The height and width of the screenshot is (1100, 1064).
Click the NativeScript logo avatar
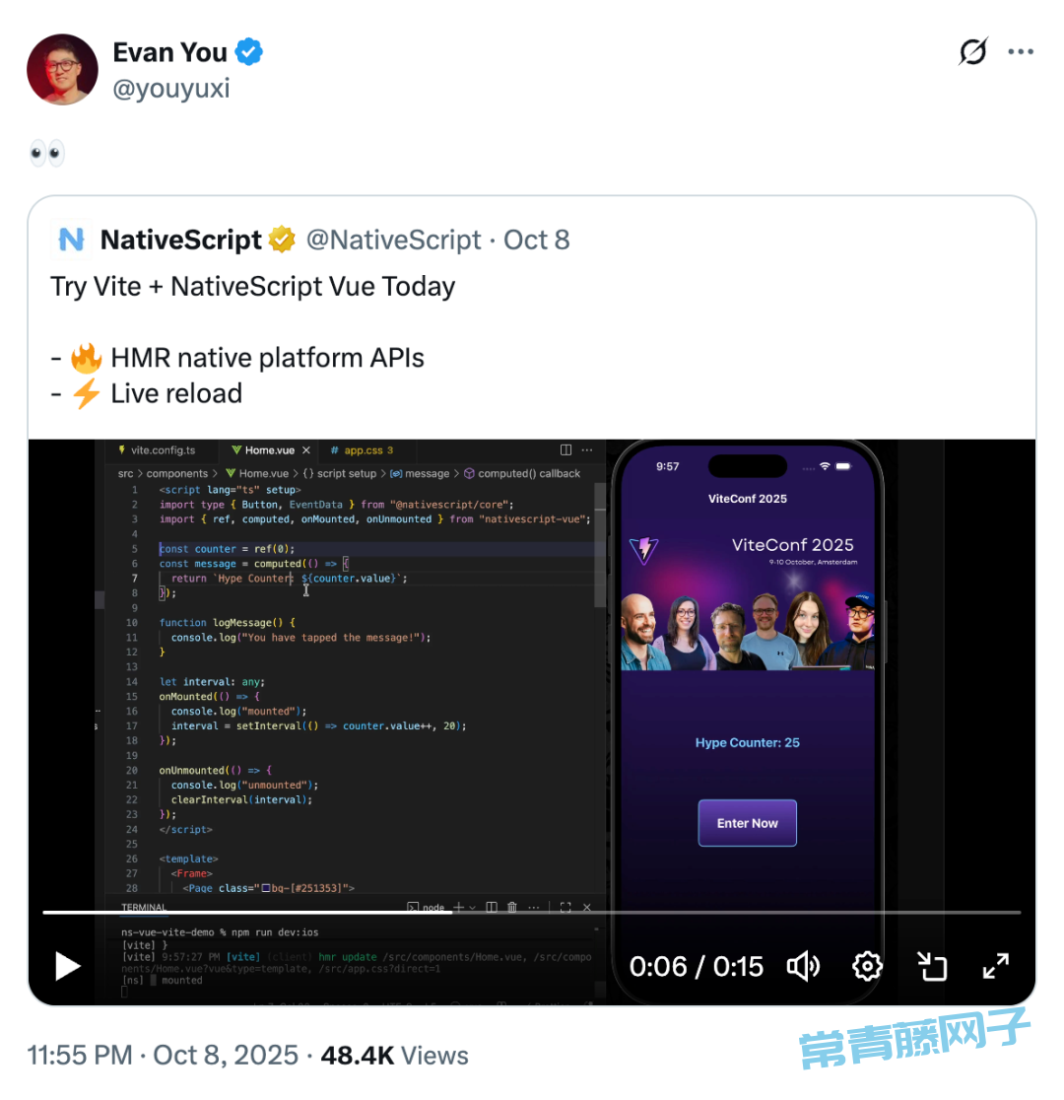tap(71, 240)
